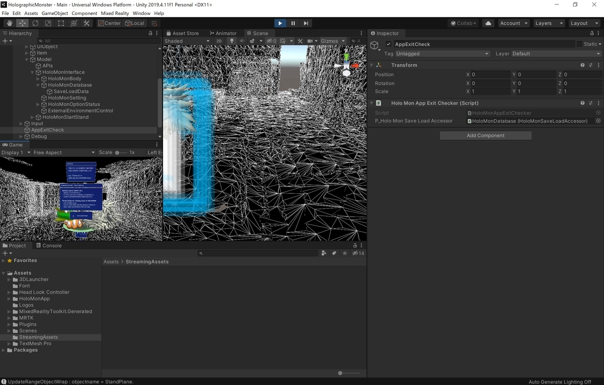Screen dimensions: 604x385
Task: Search by label icon in Project
Action: click(x=334, y=253)
